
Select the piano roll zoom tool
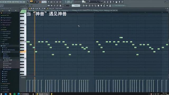pyautogui.click(x=43, y=8)
